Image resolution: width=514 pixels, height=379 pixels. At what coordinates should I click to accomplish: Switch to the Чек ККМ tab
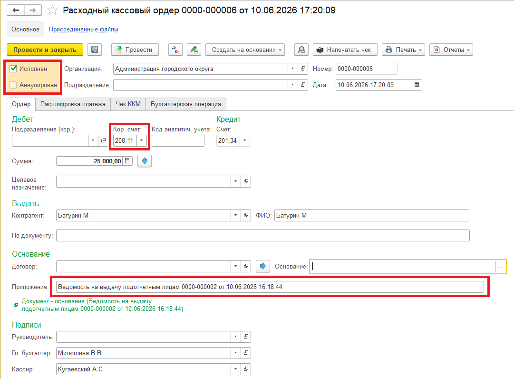[128, 104]
